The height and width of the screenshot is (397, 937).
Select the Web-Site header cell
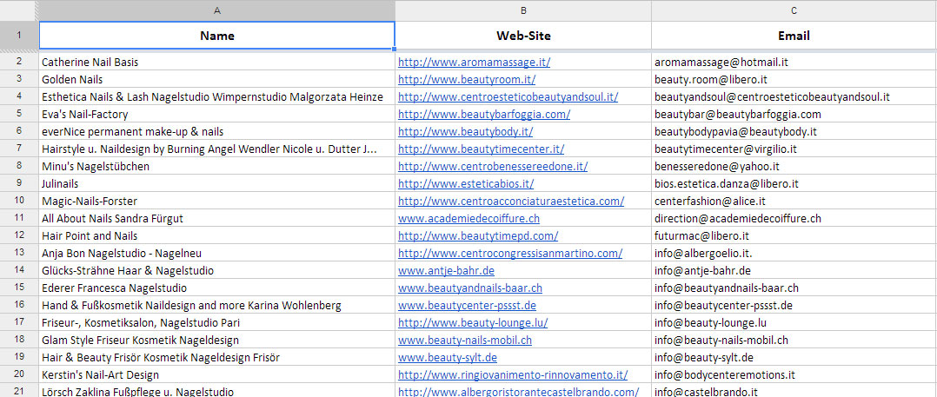pyautogui.click(x=523, y=36)
